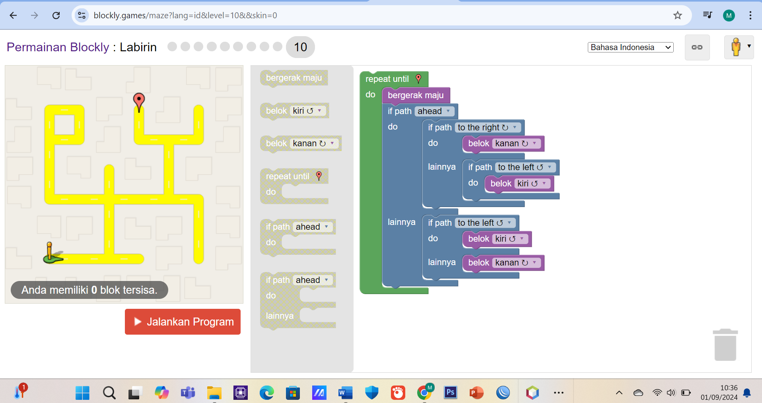The height and width of the screenshot is (403, 762).
Task: Select the level 10 indicator
Action: (300, 47)
